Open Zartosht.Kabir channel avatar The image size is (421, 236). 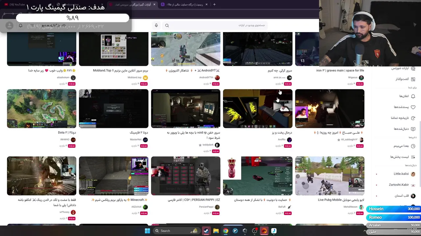pos(413,185)
